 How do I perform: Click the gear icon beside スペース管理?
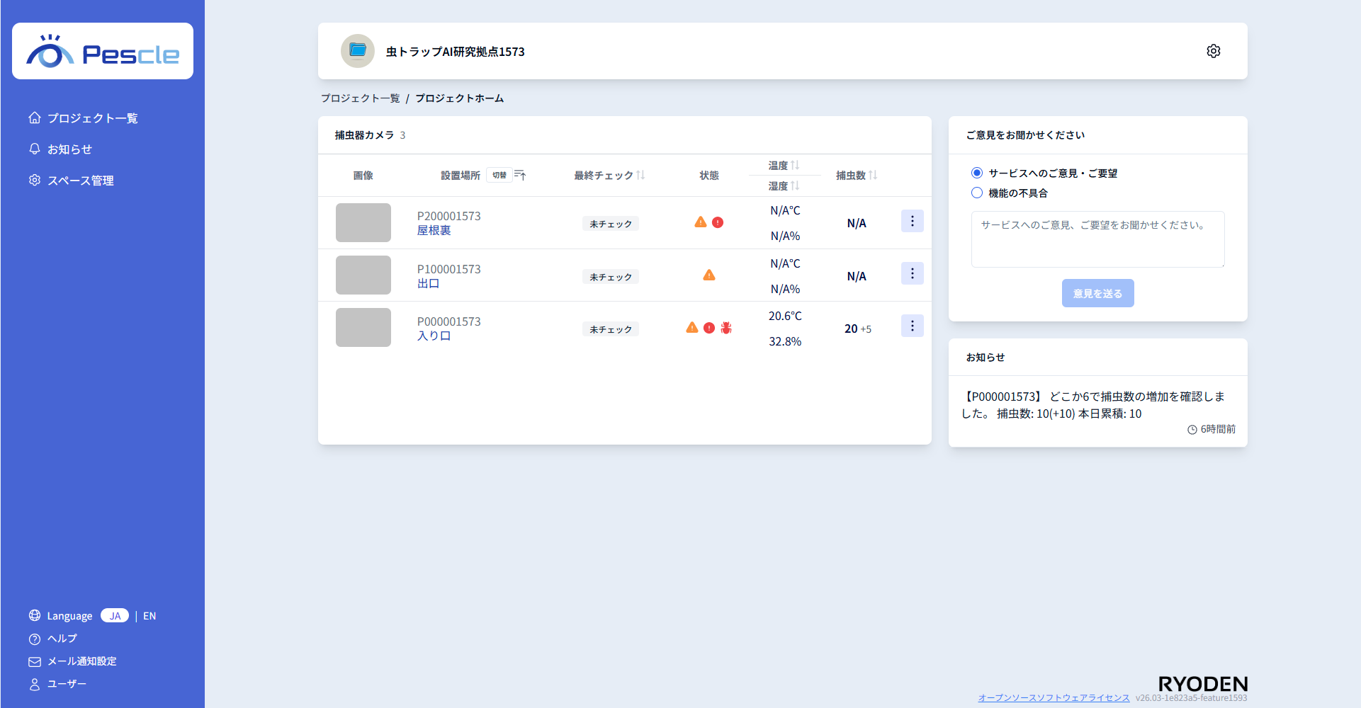point(35,180)
